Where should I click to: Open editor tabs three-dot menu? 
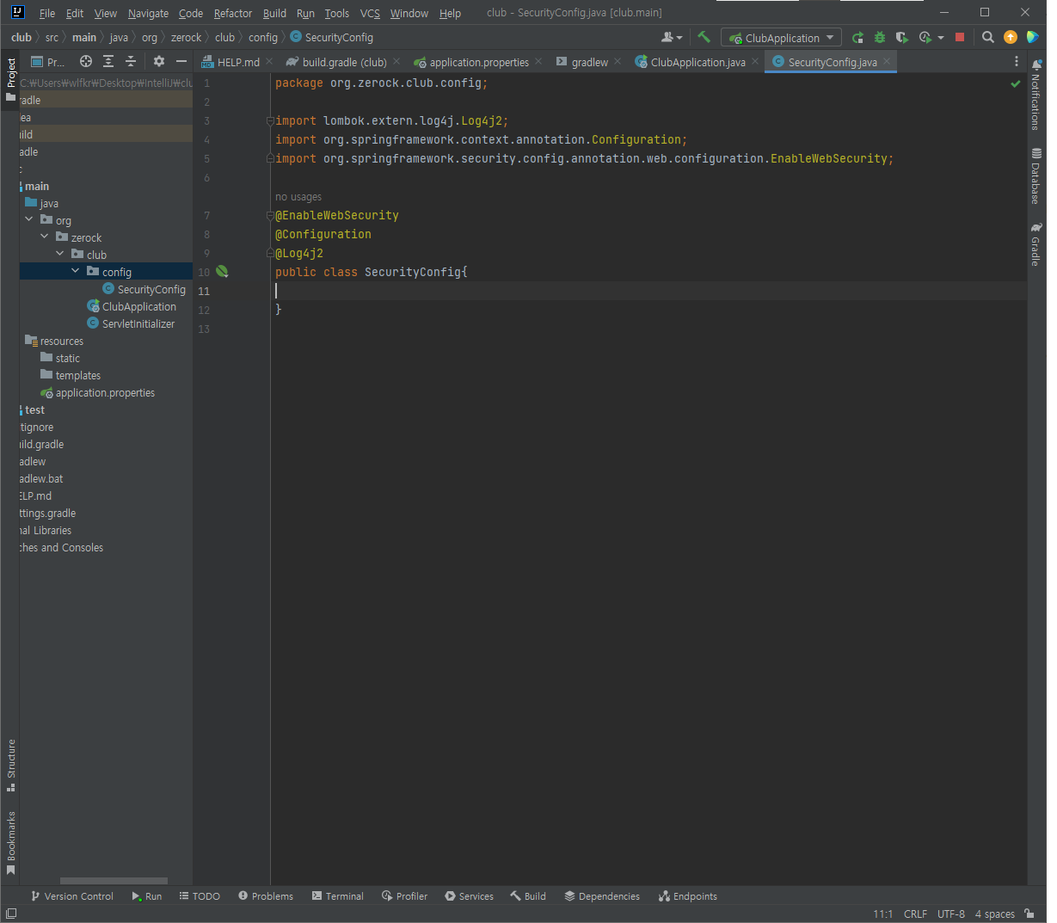tap(1017, 62)
